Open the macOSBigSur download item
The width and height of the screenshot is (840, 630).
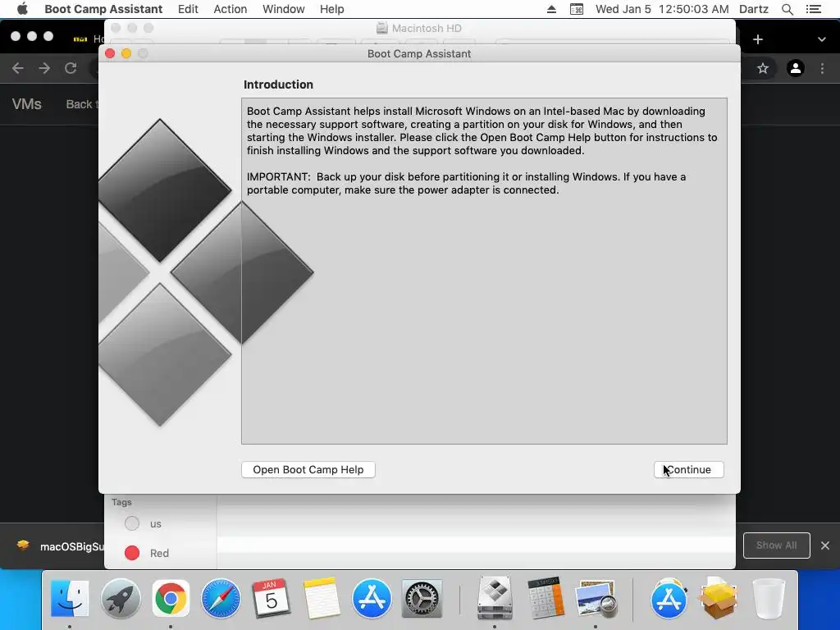pos(60,546)
